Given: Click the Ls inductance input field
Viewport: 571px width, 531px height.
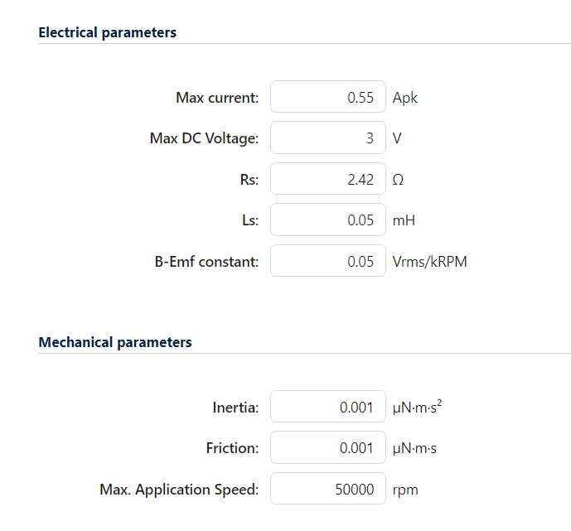Looking at the screenshot, I should 328,220.
